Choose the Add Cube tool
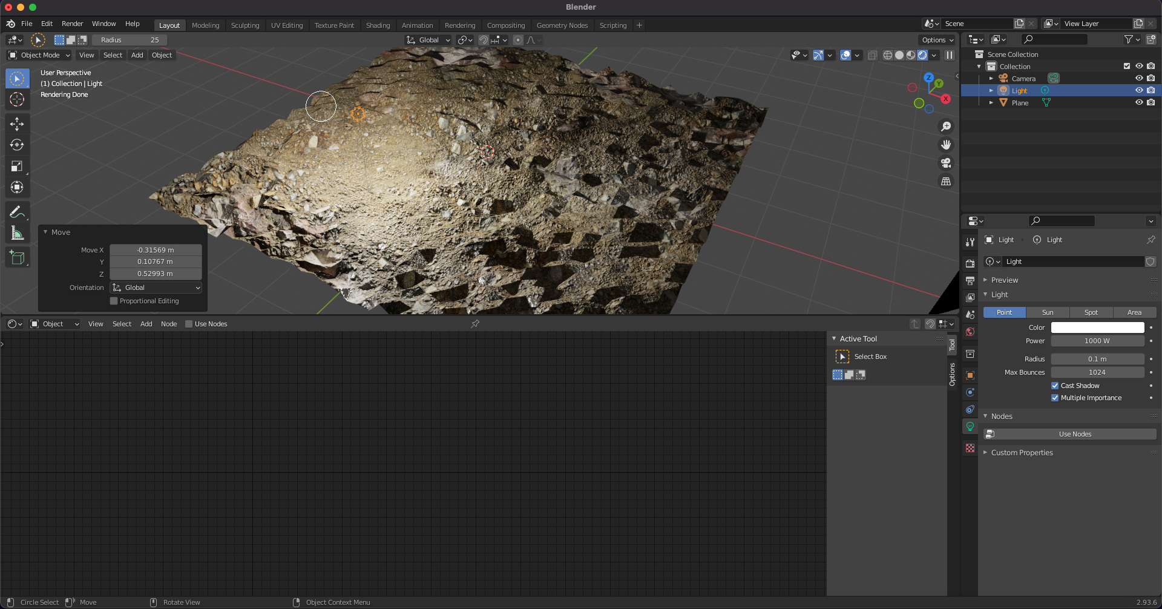Viewport: 1162px width, 609px height. point(17,258)
